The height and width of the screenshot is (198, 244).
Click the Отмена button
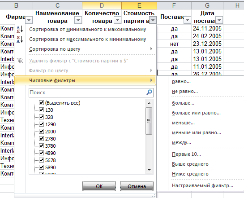pyautogui.click(x=137, y=186)
